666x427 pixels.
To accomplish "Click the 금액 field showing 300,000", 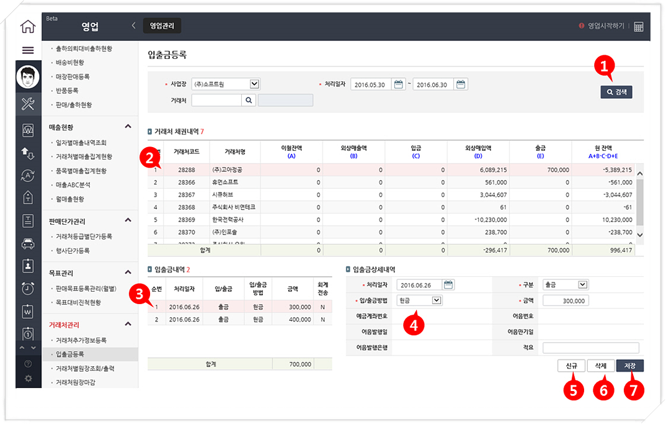I will (x=566, y=300).
